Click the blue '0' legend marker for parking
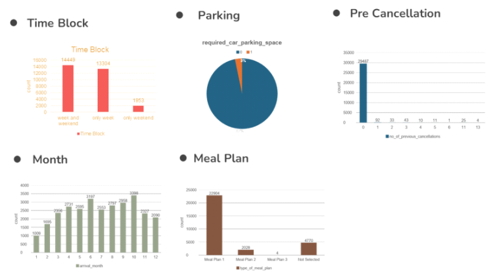This screenshot has height=273, width=492. pos(238,52)
